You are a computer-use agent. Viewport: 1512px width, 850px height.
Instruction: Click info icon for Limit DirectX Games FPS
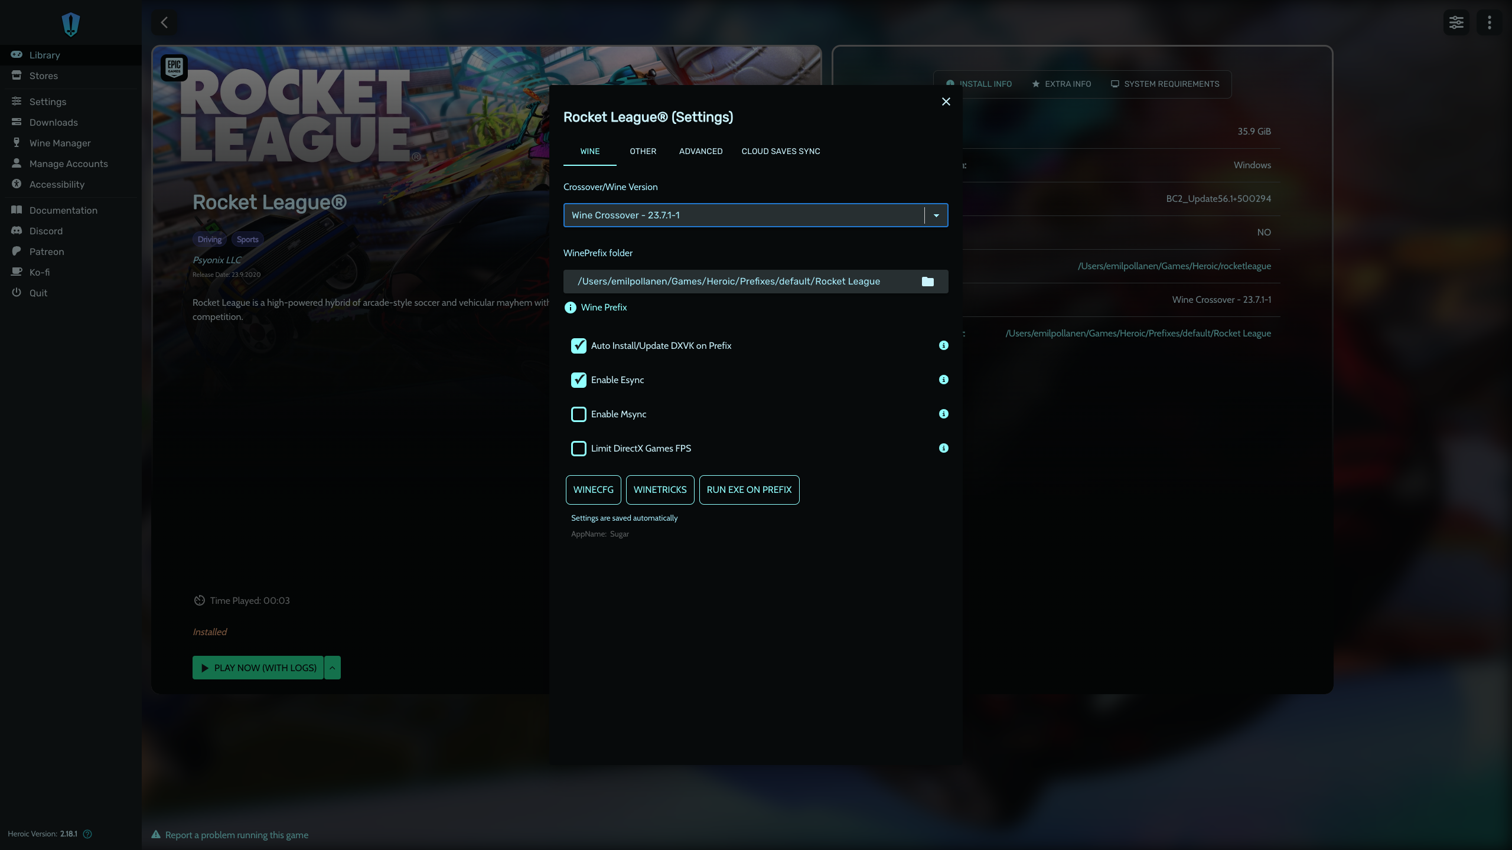(943, 448)
